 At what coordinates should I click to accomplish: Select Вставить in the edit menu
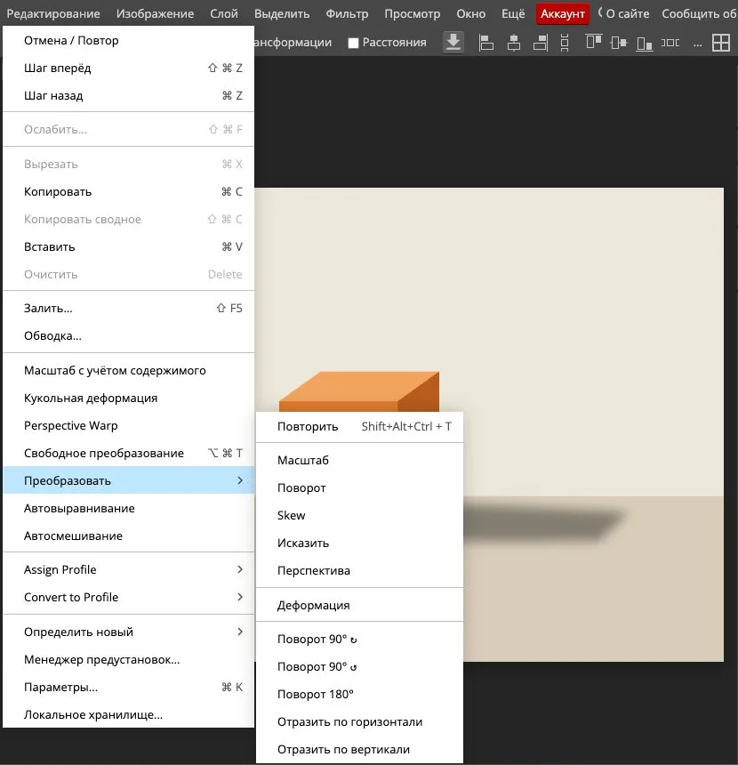coord(129,247)
